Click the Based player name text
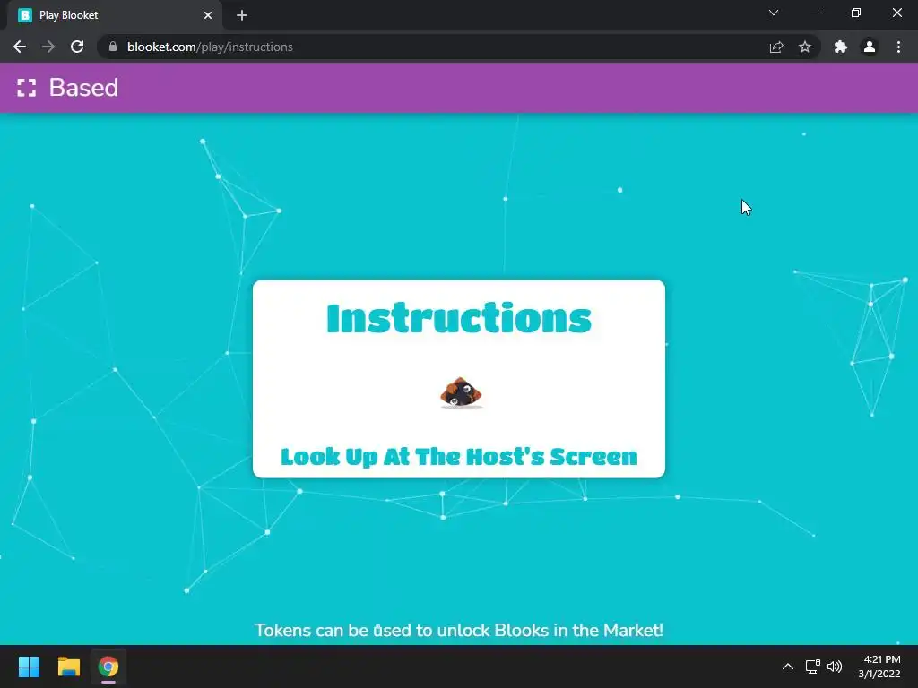 [x=83, y=88]
